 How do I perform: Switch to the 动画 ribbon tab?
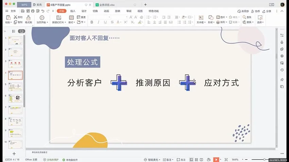click(106, 11)
